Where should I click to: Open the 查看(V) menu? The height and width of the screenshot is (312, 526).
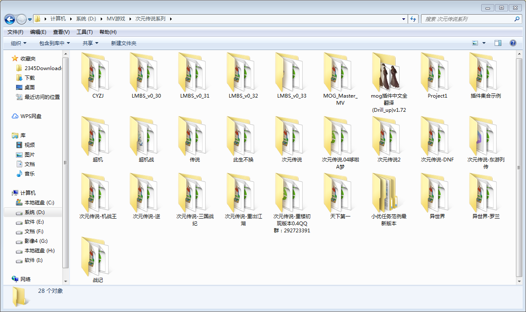pos(61,32)
